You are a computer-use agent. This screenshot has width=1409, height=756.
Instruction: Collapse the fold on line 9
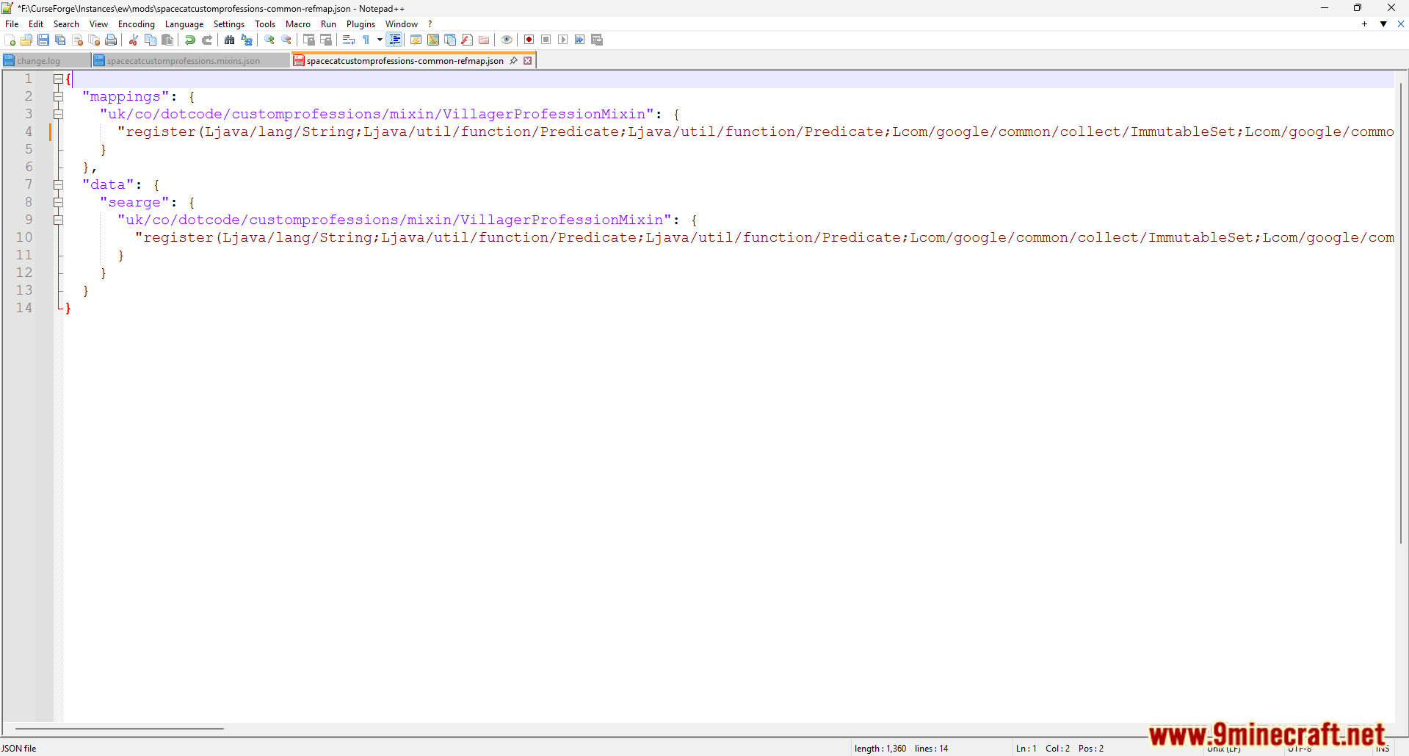pyautogui.click(x=58, y=220)
